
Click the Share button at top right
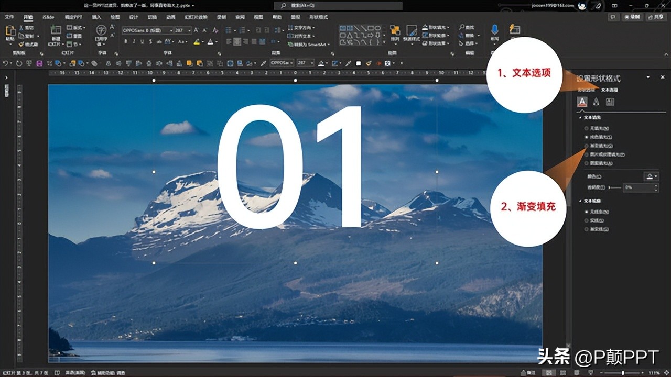tap(656, 17)
